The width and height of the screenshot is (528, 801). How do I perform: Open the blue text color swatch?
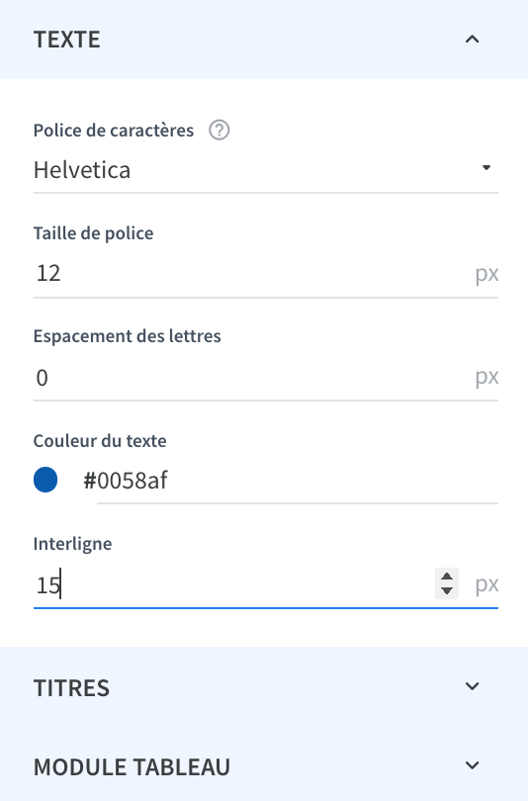pos(45,480)
